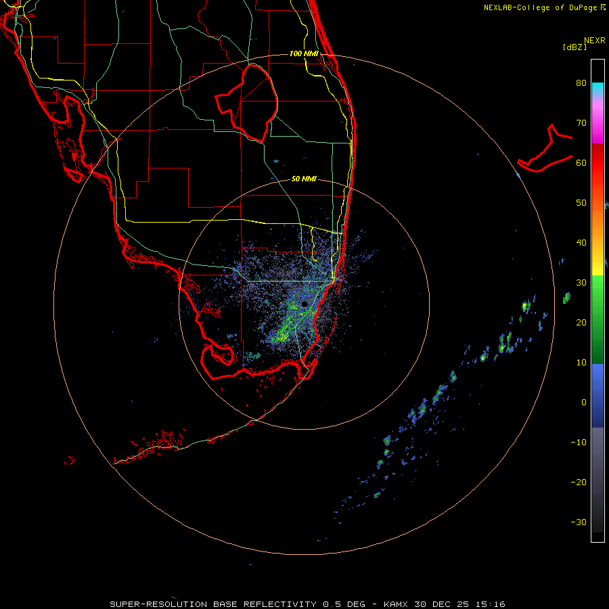Click the 30 value on dBZ scale
This screenshot has width=609, height=609.
pos(581,283)
